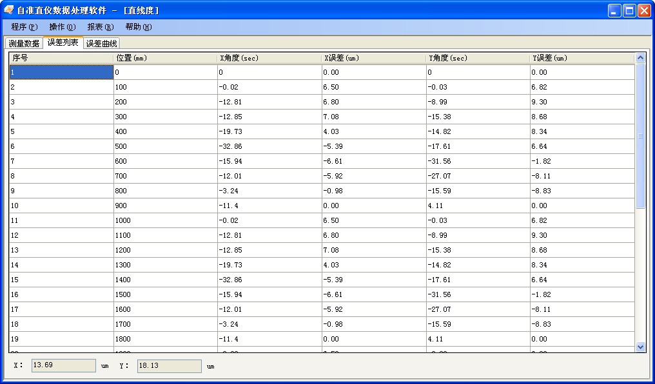Click the vertical scrollbar thumb of the table
This screenshot has height=384, width=655.
[x=640, y=135]
